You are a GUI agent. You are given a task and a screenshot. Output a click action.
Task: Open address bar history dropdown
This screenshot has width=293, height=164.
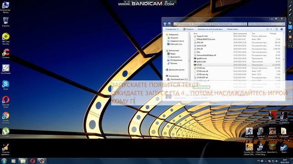click(242, 24)
